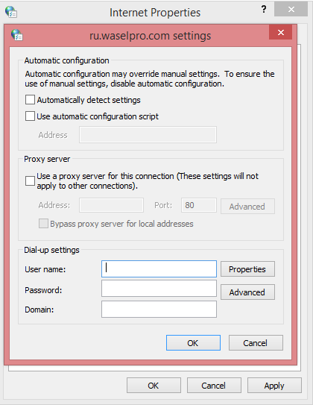Open dial-up Advanced options
This screenshot has width=313, height=405.
pyautogui.click(x=247, y=292)
